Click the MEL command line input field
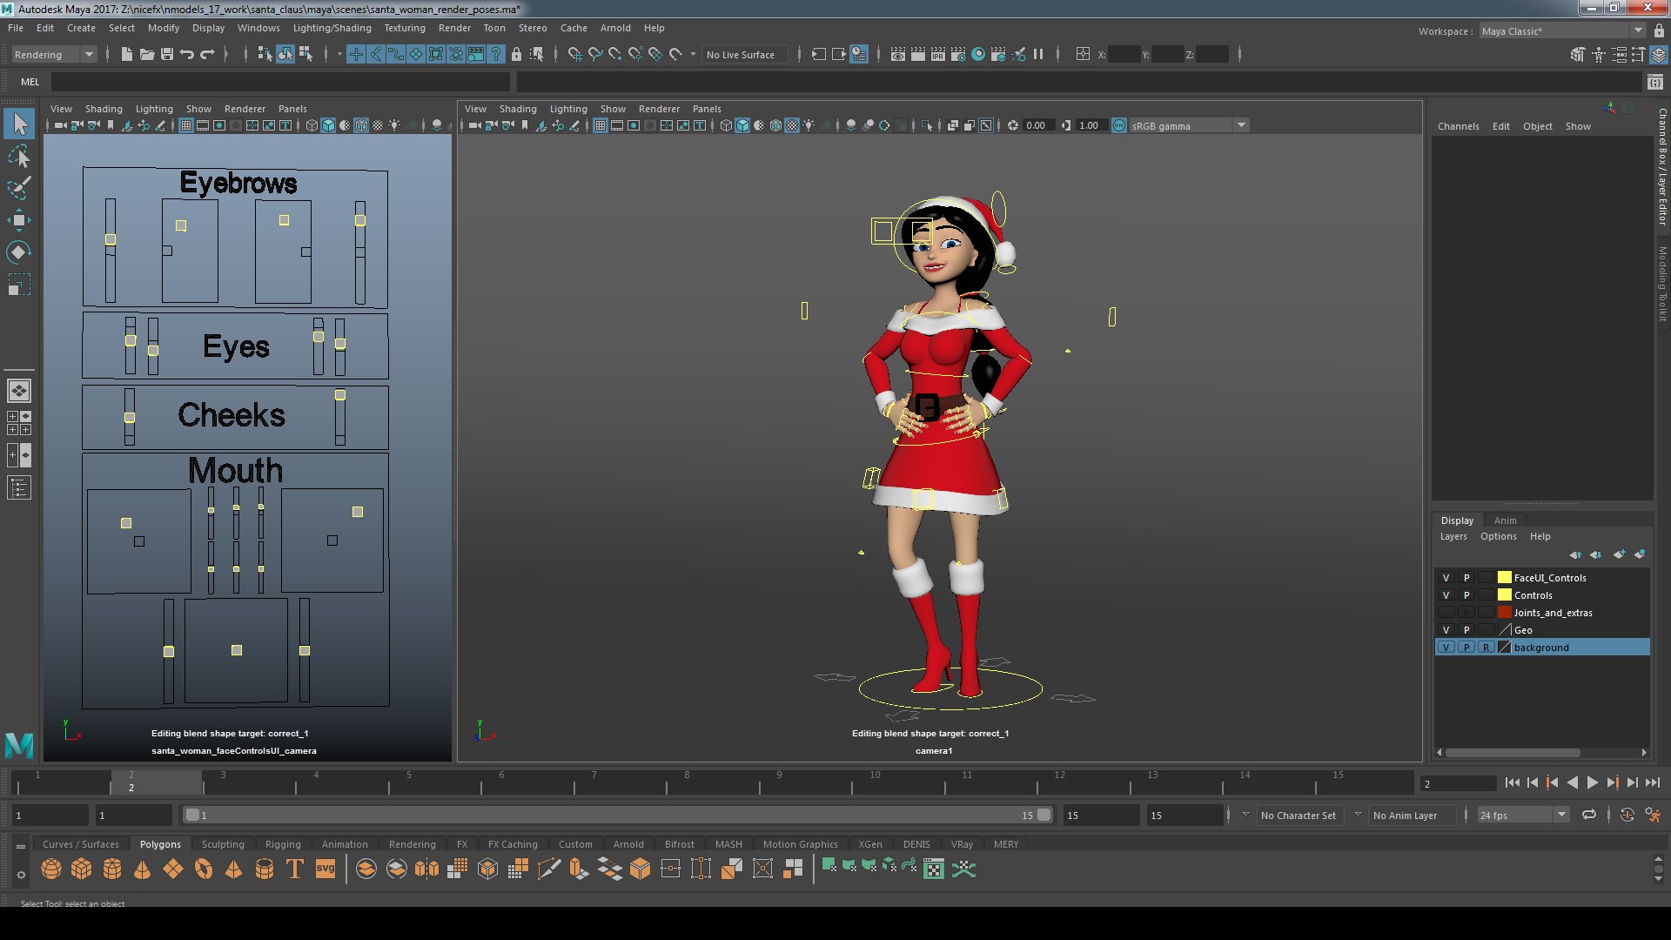 (x=280, y=82)
